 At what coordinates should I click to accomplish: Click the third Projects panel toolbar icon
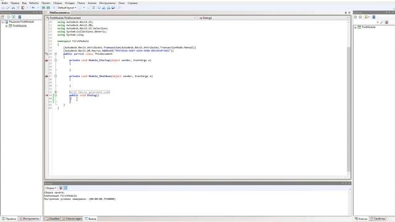(x=14, y=17)
